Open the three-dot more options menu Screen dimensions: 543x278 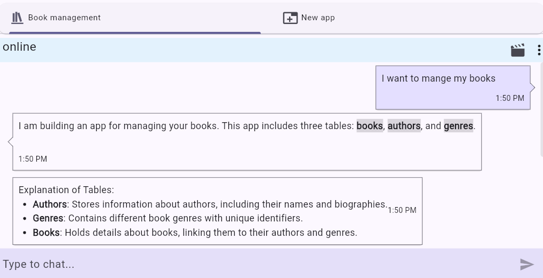point(539,50)
